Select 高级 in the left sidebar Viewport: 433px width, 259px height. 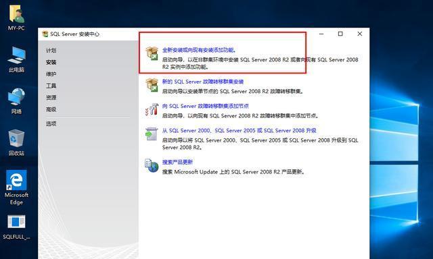click(51, 109)
